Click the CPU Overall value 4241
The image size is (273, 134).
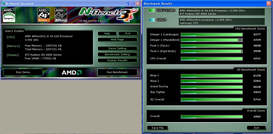point(257,58)
